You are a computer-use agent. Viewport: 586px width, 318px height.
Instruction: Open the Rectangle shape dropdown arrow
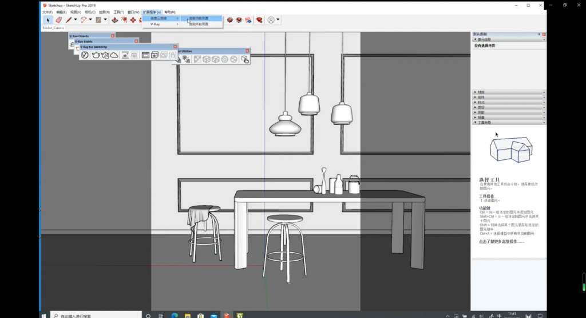click(105, 20)
